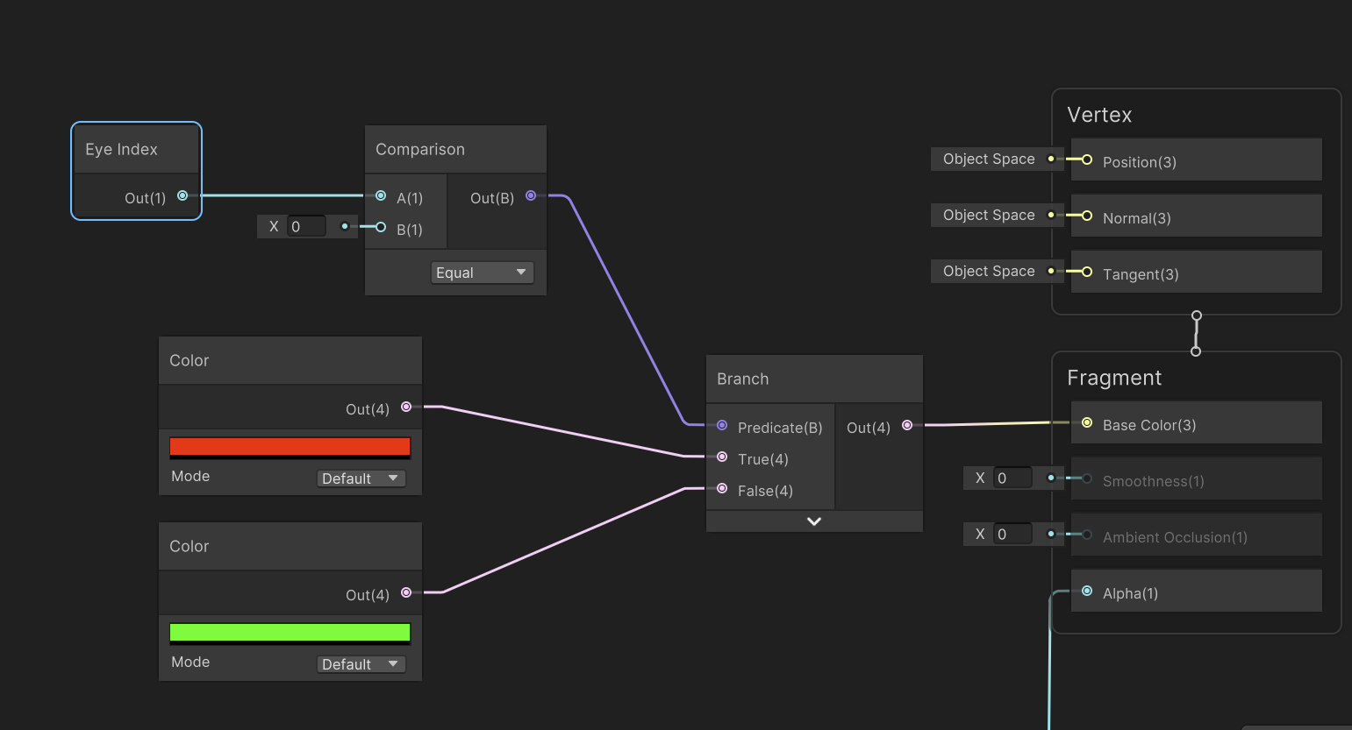The width and height of the screenshot is (1352, 730).
Task: Expand the Branch node preview chevron
Action: (x=814, y=521)
